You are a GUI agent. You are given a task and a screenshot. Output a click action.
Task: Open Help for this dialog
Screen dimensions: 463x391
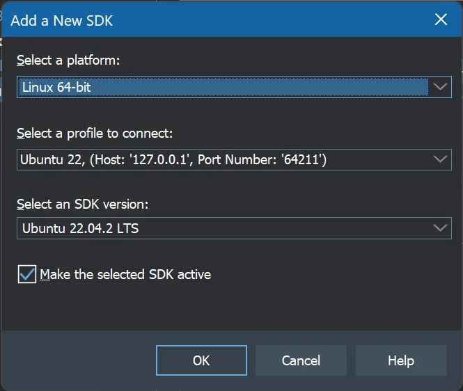(x=401, y=360)
